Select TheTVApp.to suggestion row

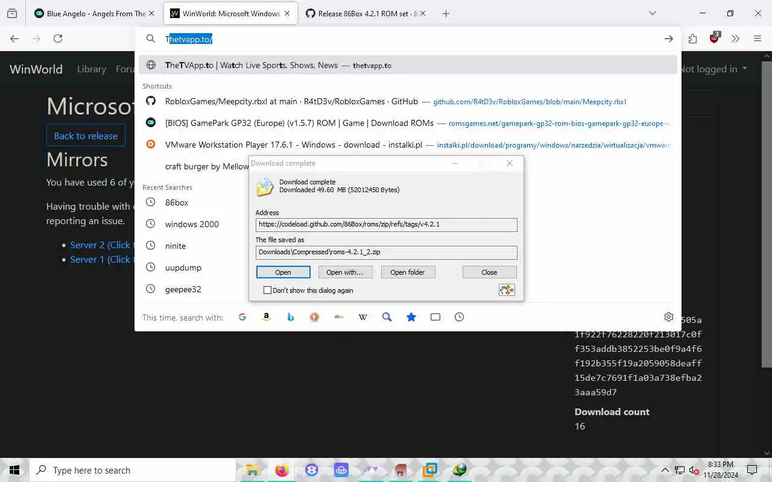pyautogui.click(x=408, y=65)
